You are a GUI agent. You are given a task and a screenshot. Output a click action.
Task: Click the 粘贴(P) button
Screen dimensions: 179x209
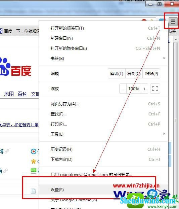click(151, 73)
